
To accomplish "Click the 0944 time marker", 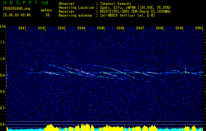I will point(81,28).
